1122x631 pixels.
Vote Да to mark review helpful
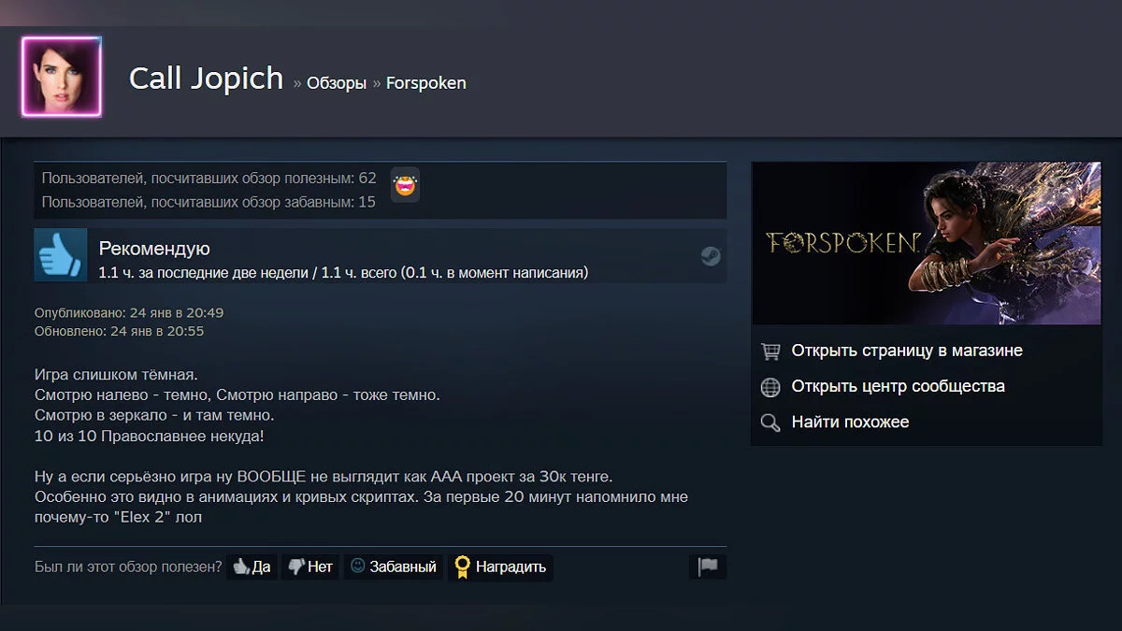tap(252, 566)
